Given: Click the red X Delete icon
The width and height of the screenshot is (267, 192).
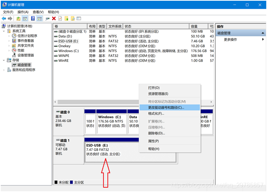Looking at the screenshot, I should pos(54,19).
